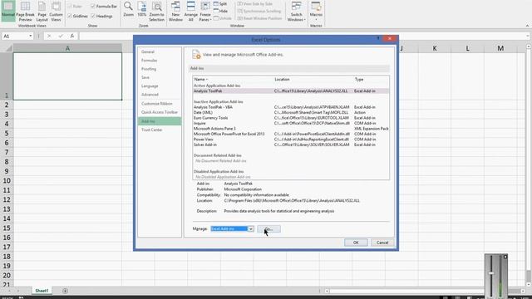Select Power View add-in row
The width and height of the screenshot is (532, 299).
point(291,140)
